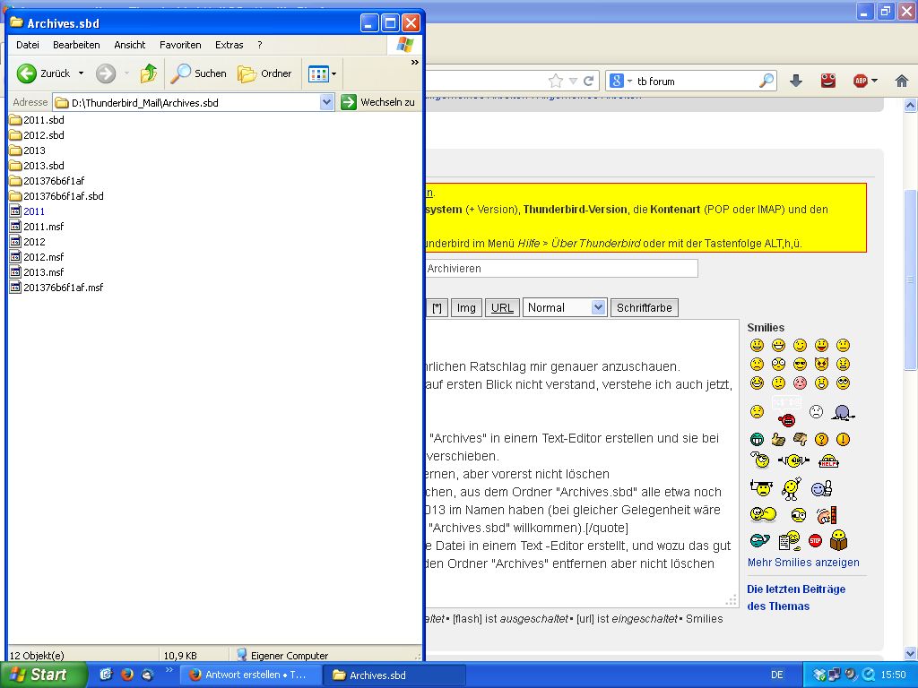Select the 2013.sbd folder
This screenshot has width=918, height=688.
pyautogui.click(x=37, y=166)
